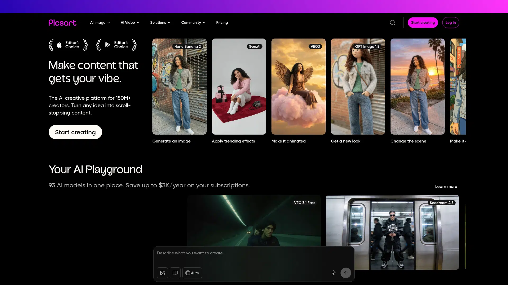Click the pink Start creating header button

[423, 23]
